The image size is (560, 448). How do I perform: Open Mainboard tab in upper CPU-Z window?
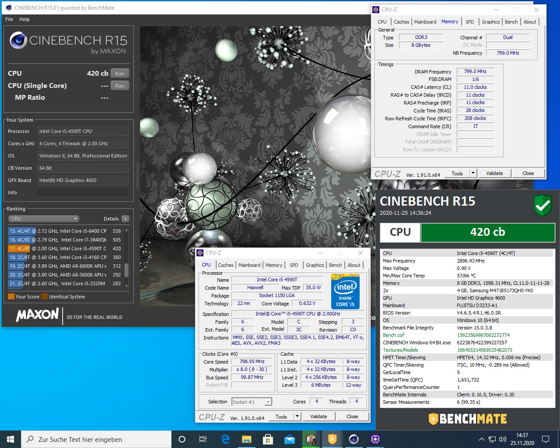(x=425, y=22)
